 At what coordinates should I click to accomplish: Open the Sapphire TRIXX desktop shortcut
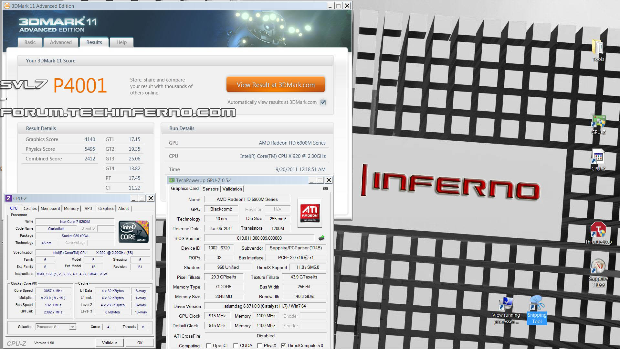(598, 273)
